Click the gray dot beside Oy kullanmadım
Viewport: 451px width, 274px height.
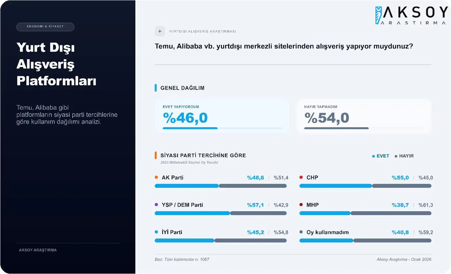click(301, 232)
